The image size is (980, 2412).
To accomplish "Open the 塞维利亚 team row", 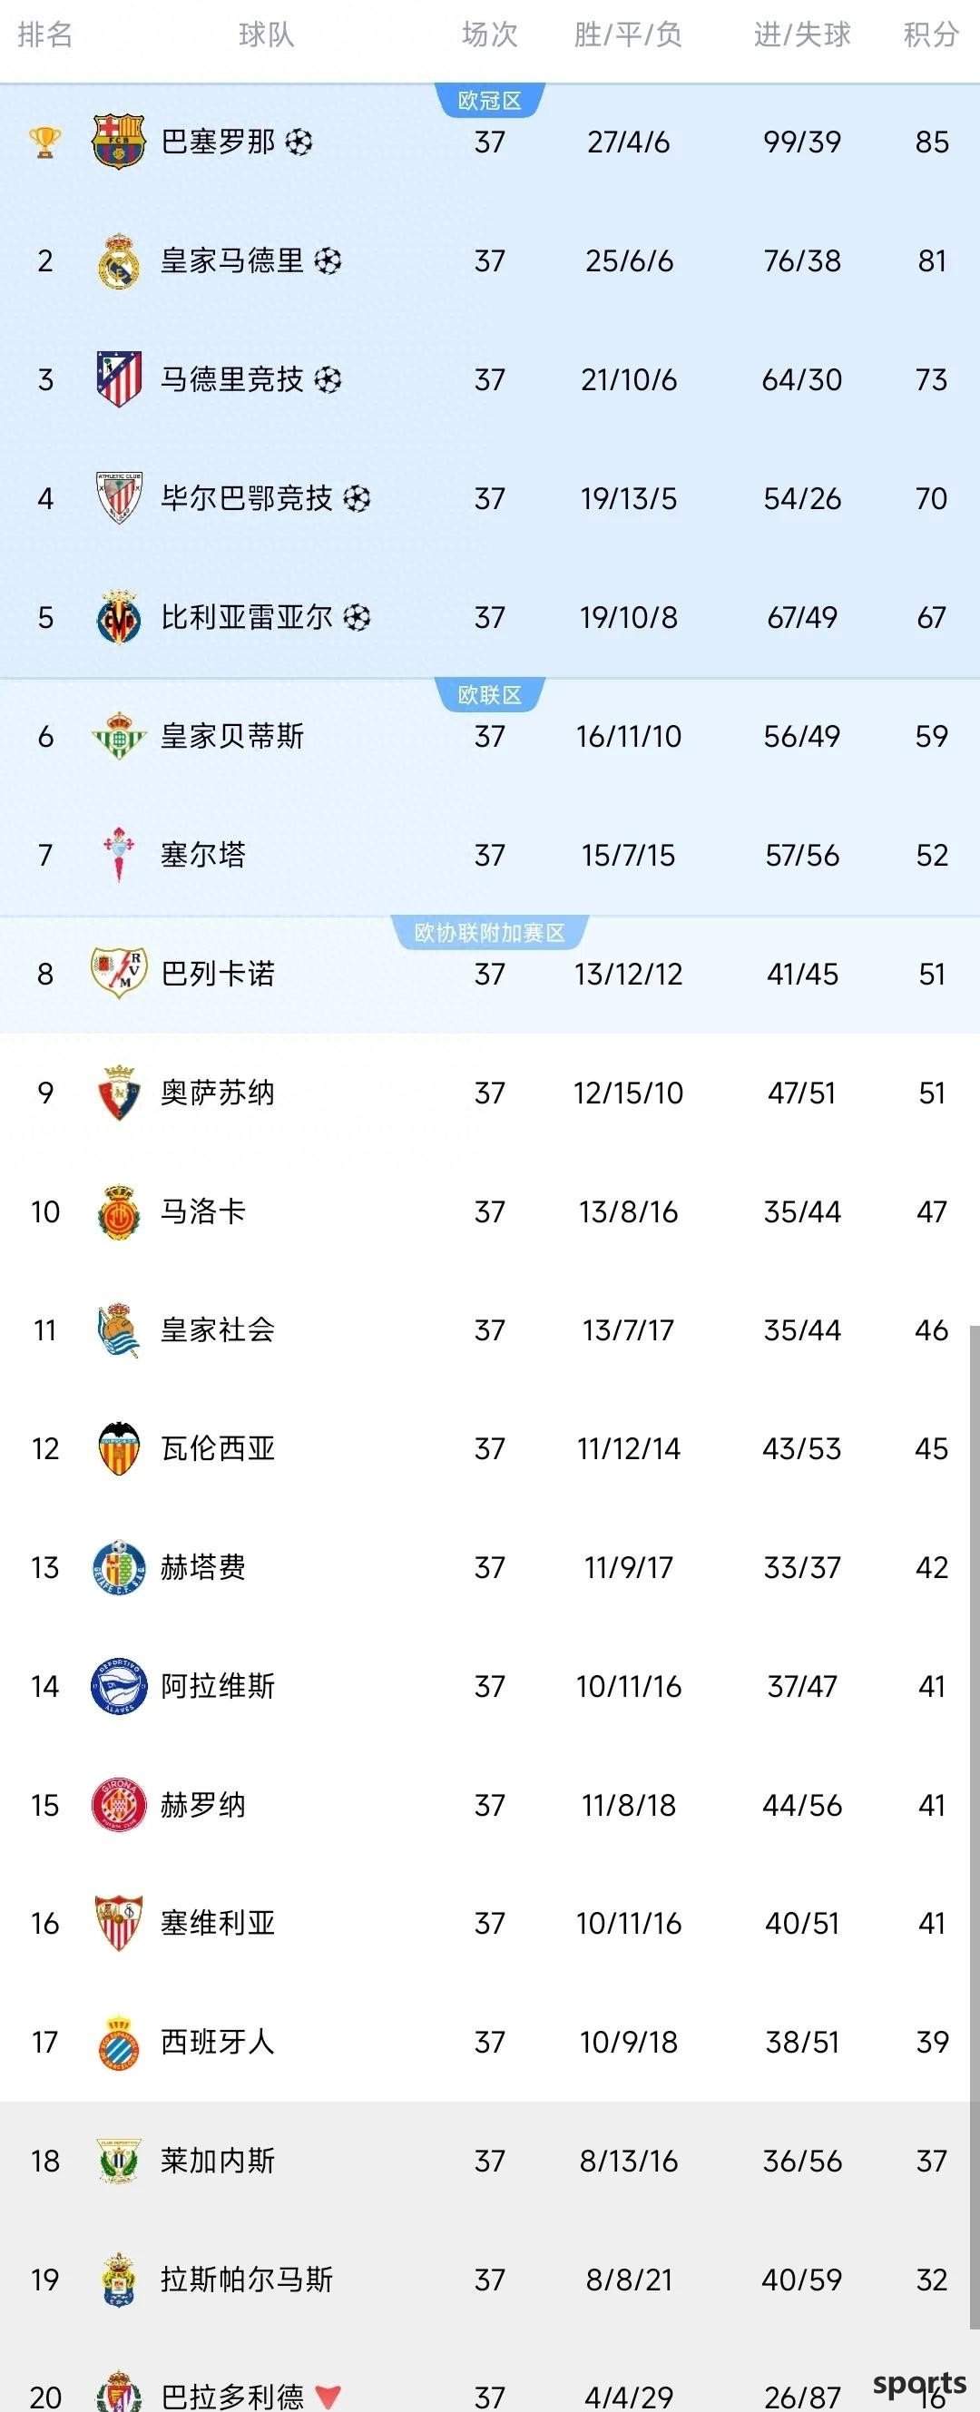I will pyautogui.click(x=489, y=1923).
